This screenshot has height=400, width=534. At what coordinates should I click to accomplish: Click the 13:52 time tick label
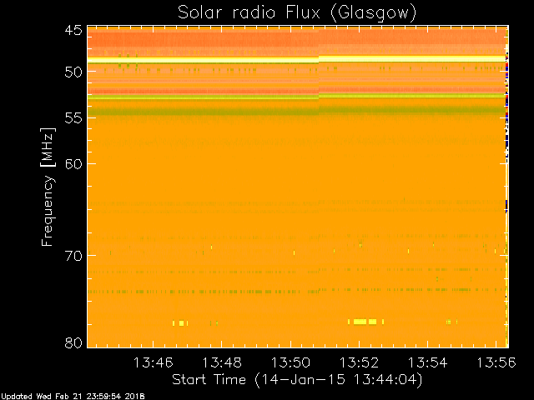[360, 362]
